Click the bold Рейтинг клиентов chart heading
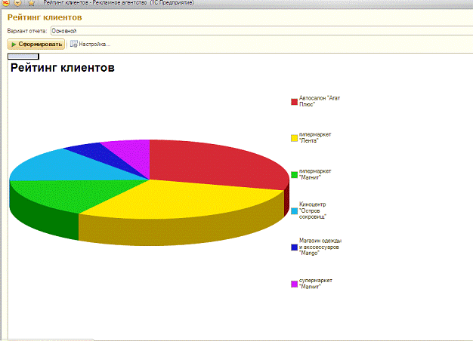 pyautogui.click(x=62, y=69)
